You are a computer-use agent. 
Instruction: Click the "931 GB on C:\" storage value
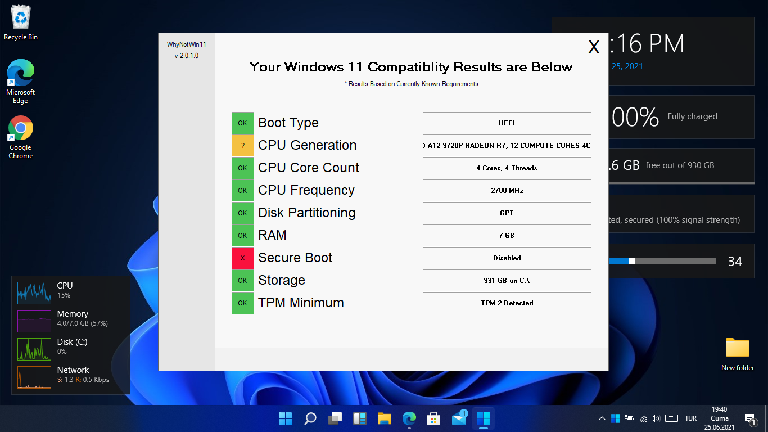(507, 280)
